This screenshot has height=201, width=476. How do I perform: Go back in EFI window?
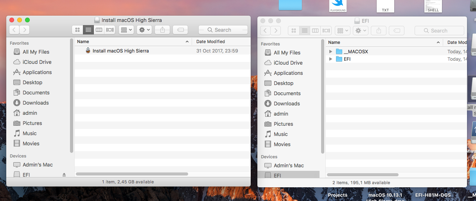click(266, 31)
